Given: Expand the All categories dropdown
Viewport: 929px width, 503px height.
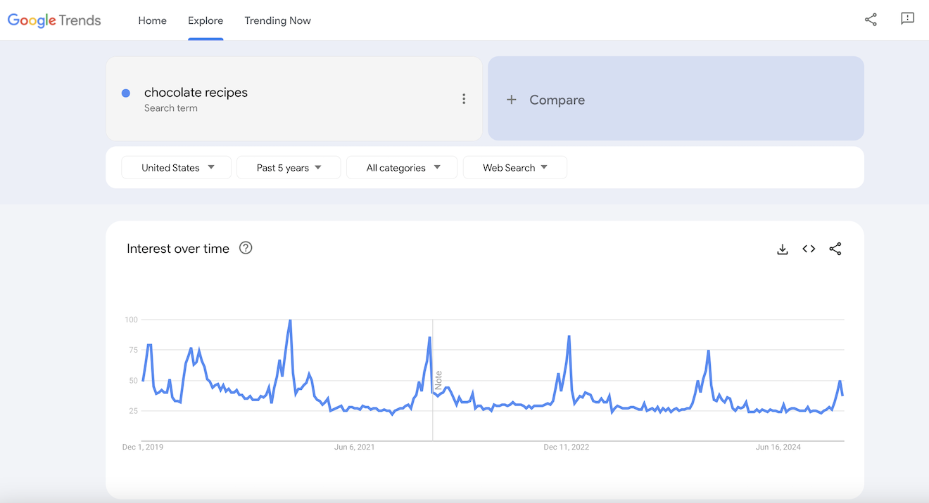Looking at the screenshot, I should coord(402,167).
